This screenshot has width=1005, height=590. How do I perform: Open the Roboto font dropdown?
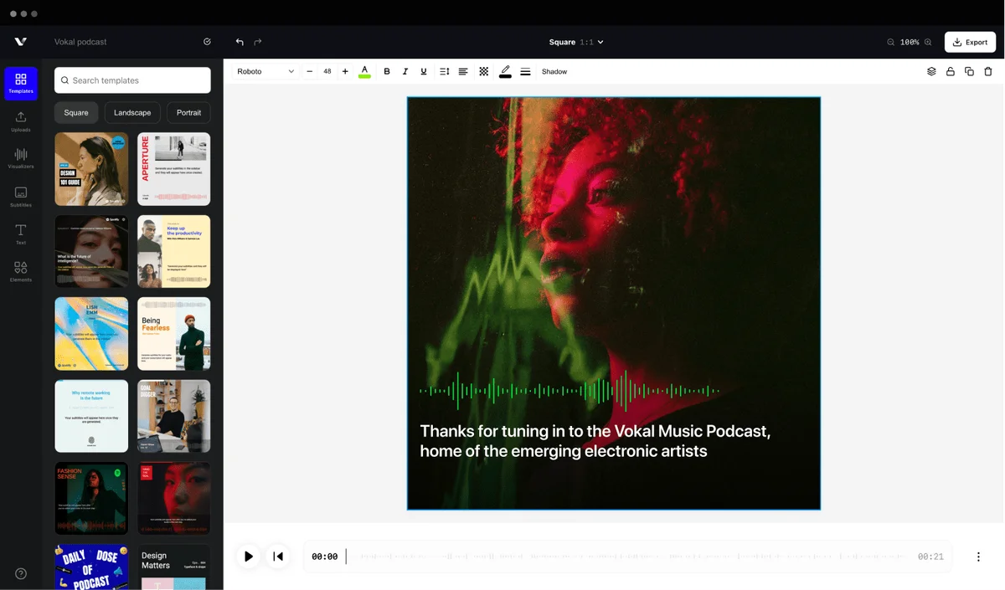(x=265, y=72)
